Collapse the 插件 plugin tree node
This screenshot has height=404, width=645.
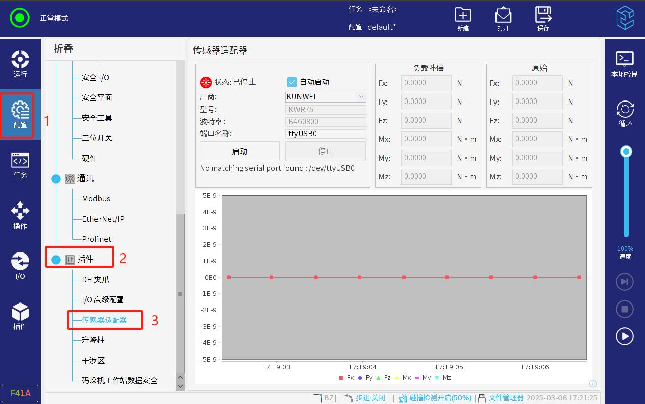tap(56, 259)
